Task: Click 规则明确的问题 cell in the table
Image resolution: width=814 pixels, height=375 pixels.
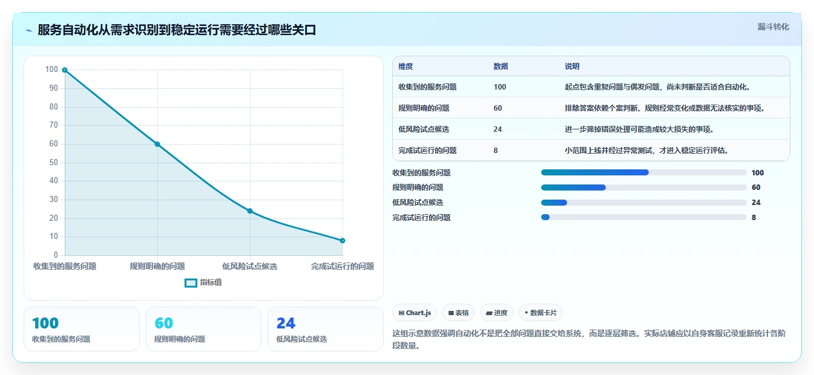Action: coord(424,108)
